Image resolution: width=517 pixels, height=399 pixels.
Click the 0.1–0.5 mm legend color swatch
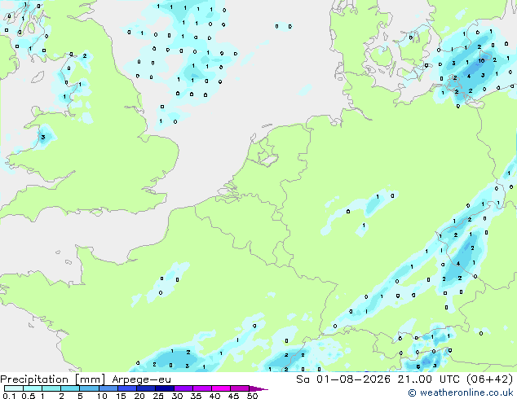pyautogui.click(x=14, y=388)
